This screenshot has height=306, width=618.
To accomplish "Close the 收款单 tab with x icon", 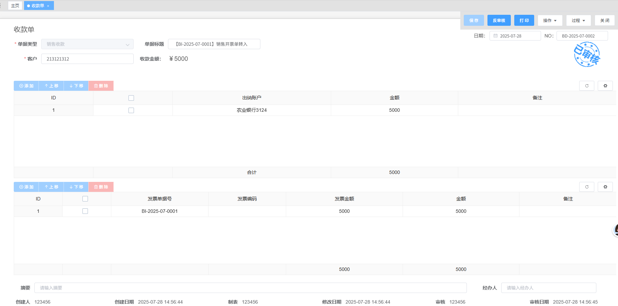I will (48, 6).
